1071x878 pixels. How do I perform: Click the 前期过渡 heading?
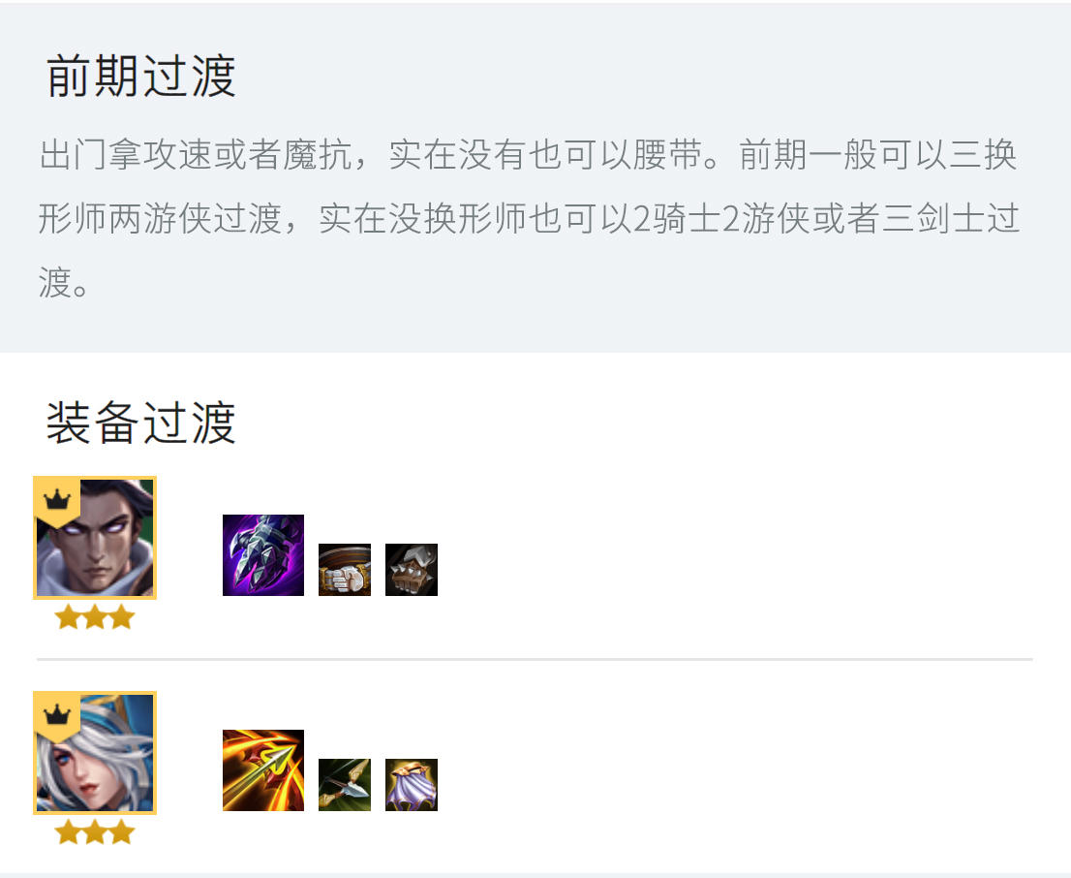click(140, 76)
